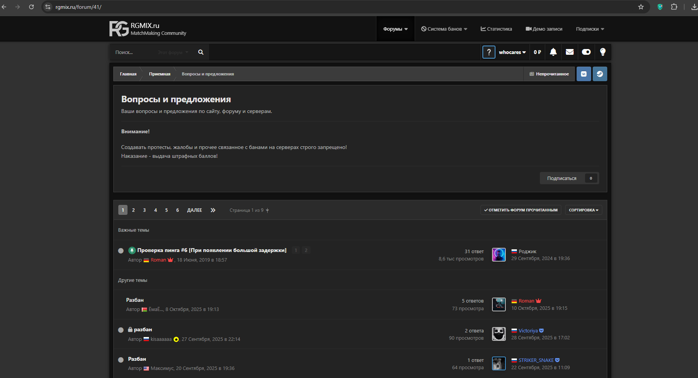
Task: Click the unread dot beside разбан by kisaaaaaa
Action: (121, 330)
